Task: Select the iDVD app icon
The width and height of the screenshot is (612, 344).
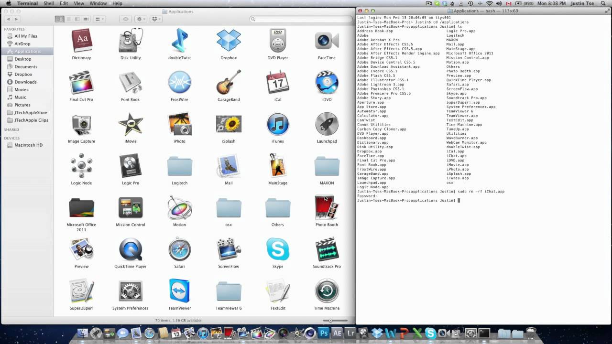Action: 327,83
